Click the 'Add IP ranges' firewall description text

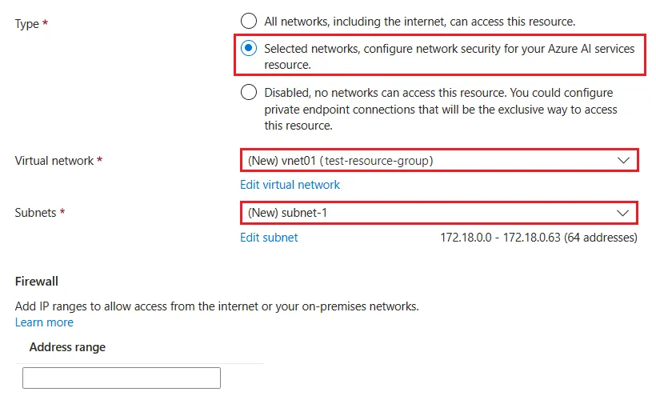(x=217, y=306)
